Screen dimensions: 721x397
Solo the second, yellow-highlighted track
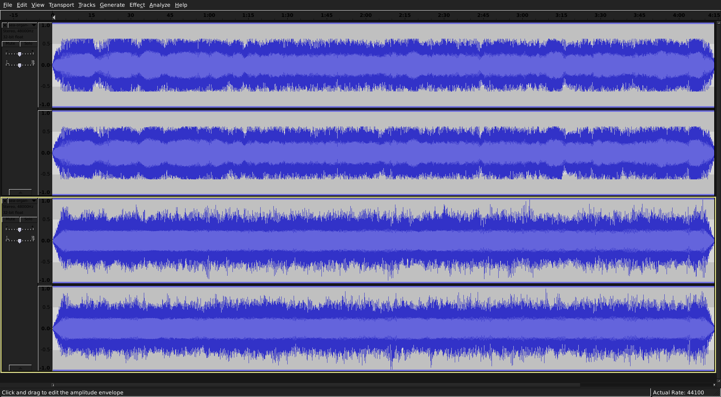coord(29,219)
